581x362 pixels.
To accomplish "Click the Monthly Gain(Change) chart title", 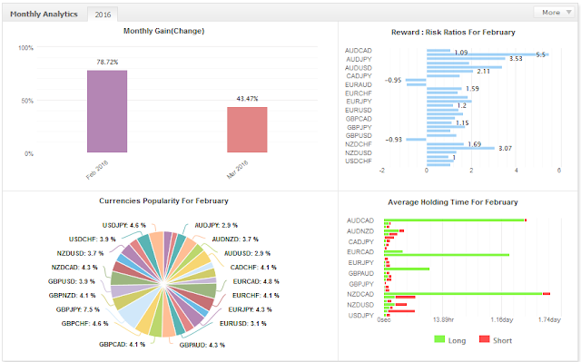I will (163, 31).
